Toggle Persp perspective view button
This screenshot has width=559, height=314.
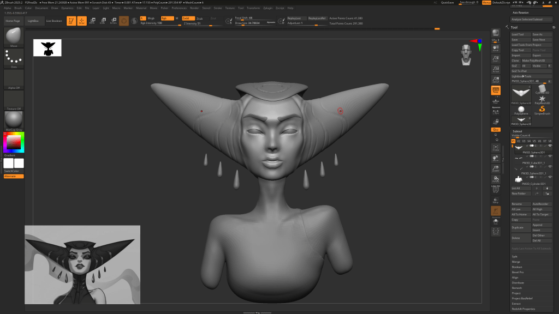tap(496, 90)
